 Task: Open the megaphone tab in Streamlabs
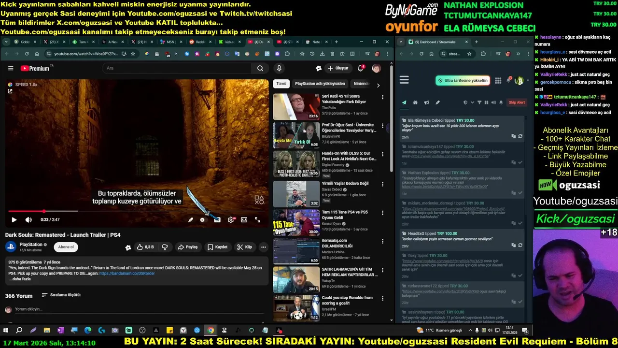(426, 102)
